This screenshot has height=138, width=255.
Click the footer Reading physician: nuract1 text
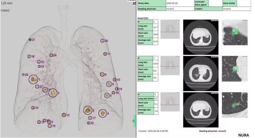tap(212, 131)
